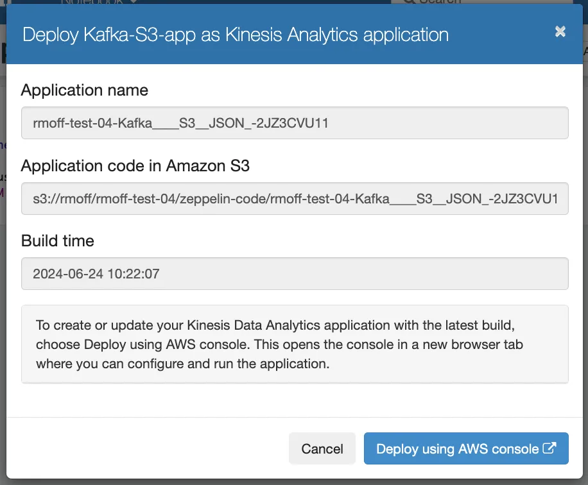Click the 'Build time' label
The height and width of the screenshot is (485, 588).
click(x=58, y=241)
